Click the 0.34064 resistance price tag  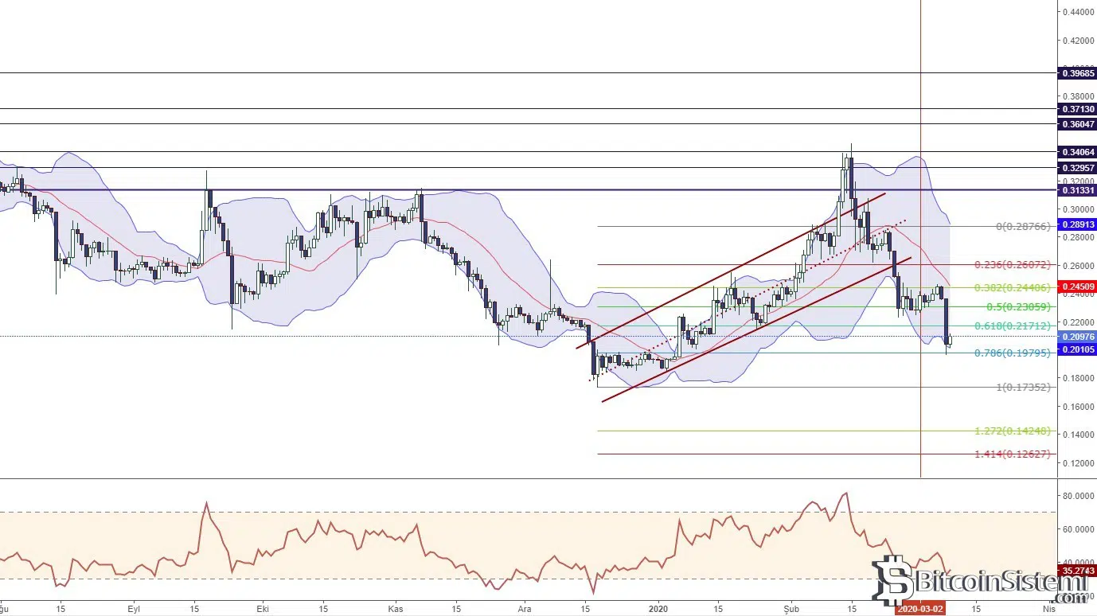pos(1079,152)
